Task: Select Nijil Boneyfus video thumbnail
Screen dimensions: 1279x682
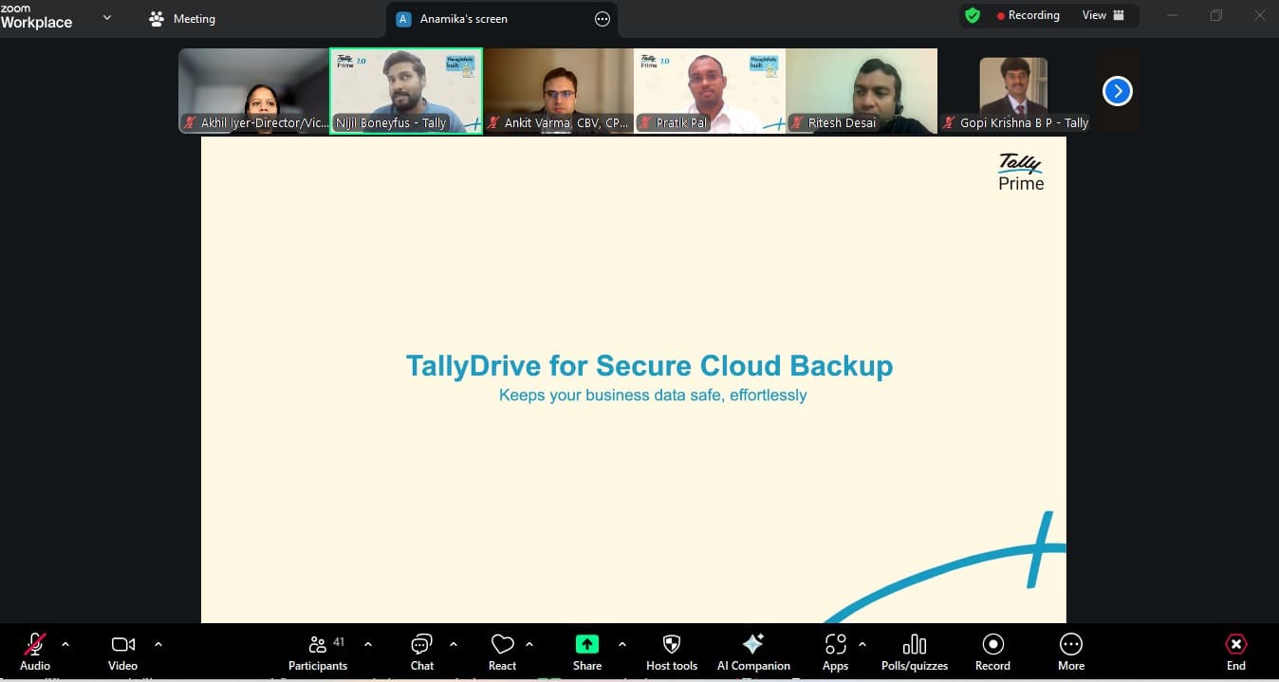Action: click(406, 90)
